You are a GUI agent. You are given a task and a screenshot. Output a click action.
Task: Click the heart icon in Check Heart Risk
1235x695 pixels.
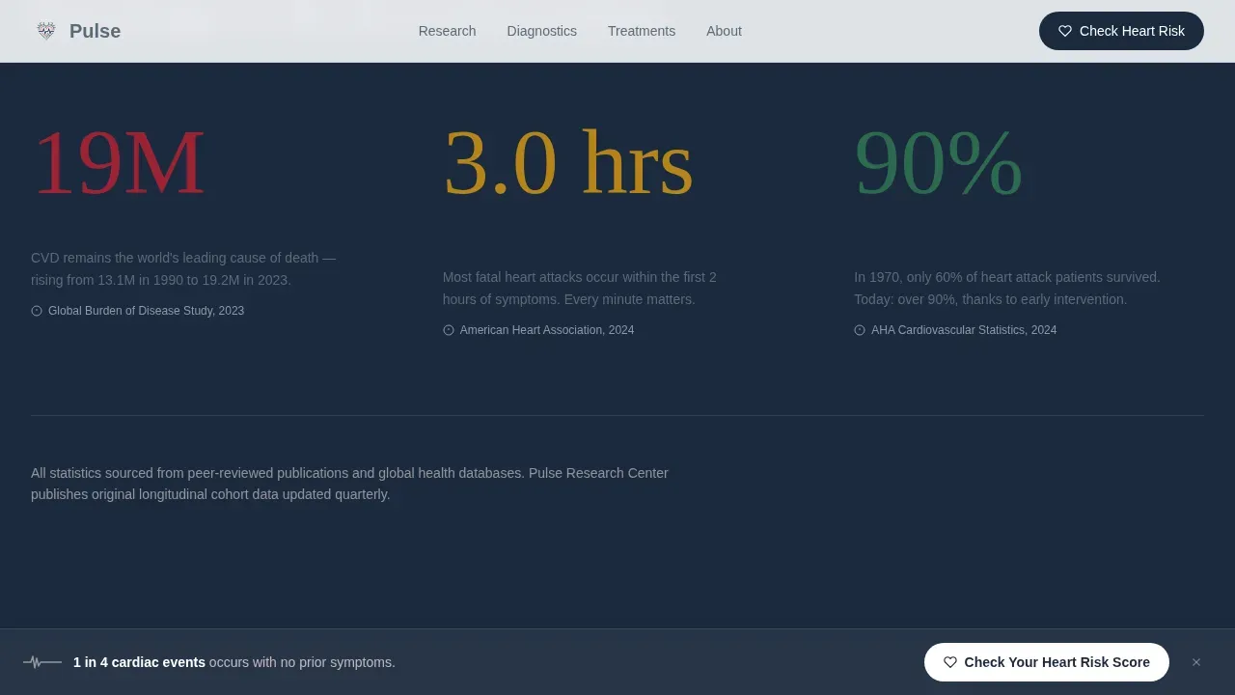point(1065,31)
